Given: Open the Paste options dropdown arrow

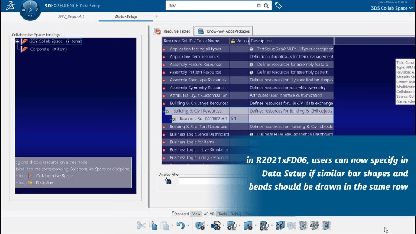Looking at the screenshot, I should pos(172,226).
